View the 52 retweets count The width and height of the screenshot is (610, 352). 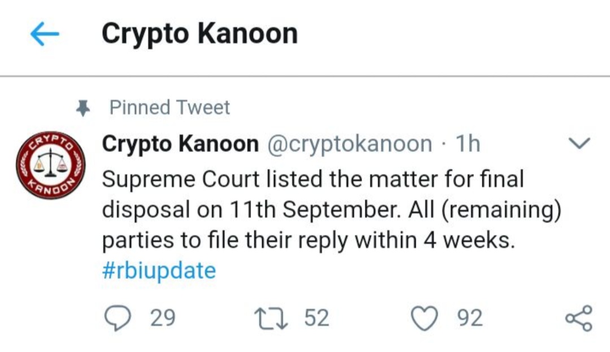point(316,319)
